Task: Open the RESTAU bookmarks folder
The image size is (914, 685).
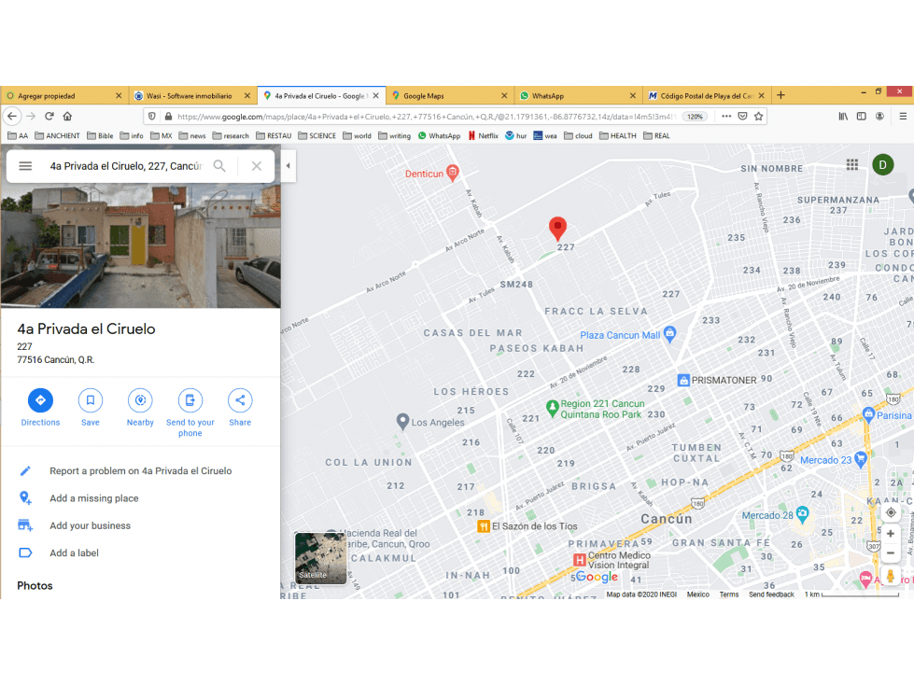Action: point(274,135)
